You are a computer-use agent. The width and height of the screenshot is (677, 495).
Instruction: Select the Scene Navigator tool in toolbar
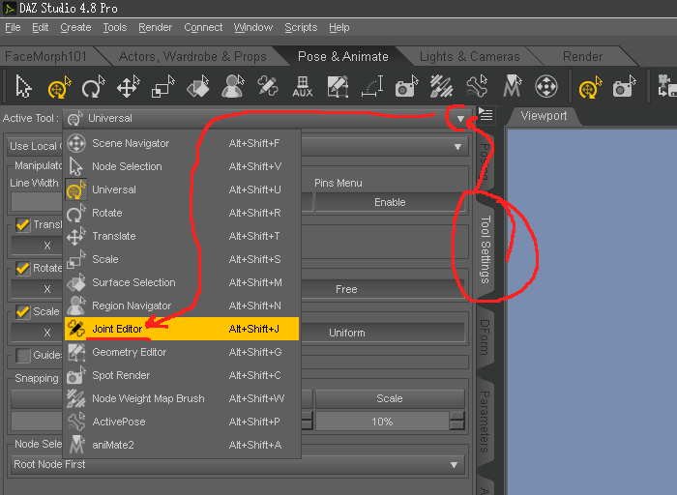(x=546, y=86)
